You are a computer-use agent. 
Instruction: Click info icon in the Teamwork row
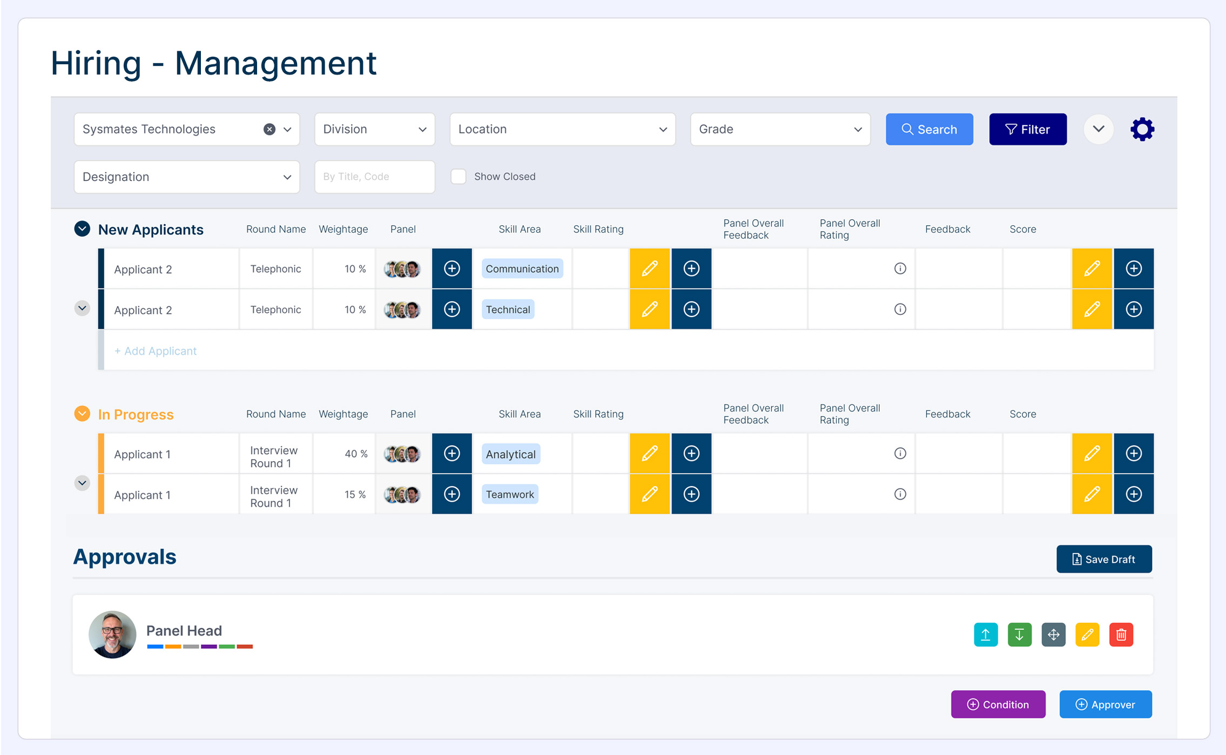(900, 494)
